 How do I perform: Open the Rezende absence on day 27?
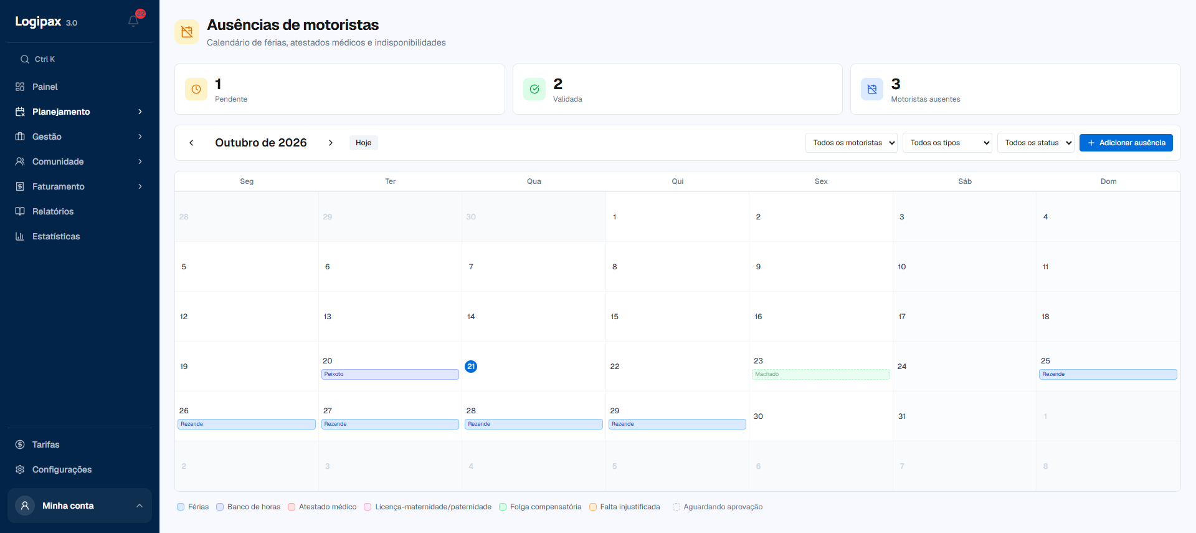(390, 424)
